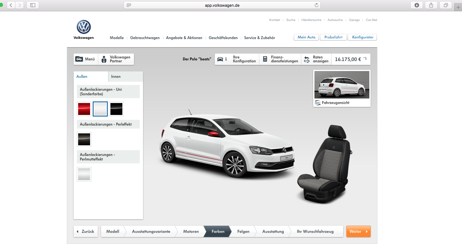Show Raten anzeigen via the arrows icon

307,59
